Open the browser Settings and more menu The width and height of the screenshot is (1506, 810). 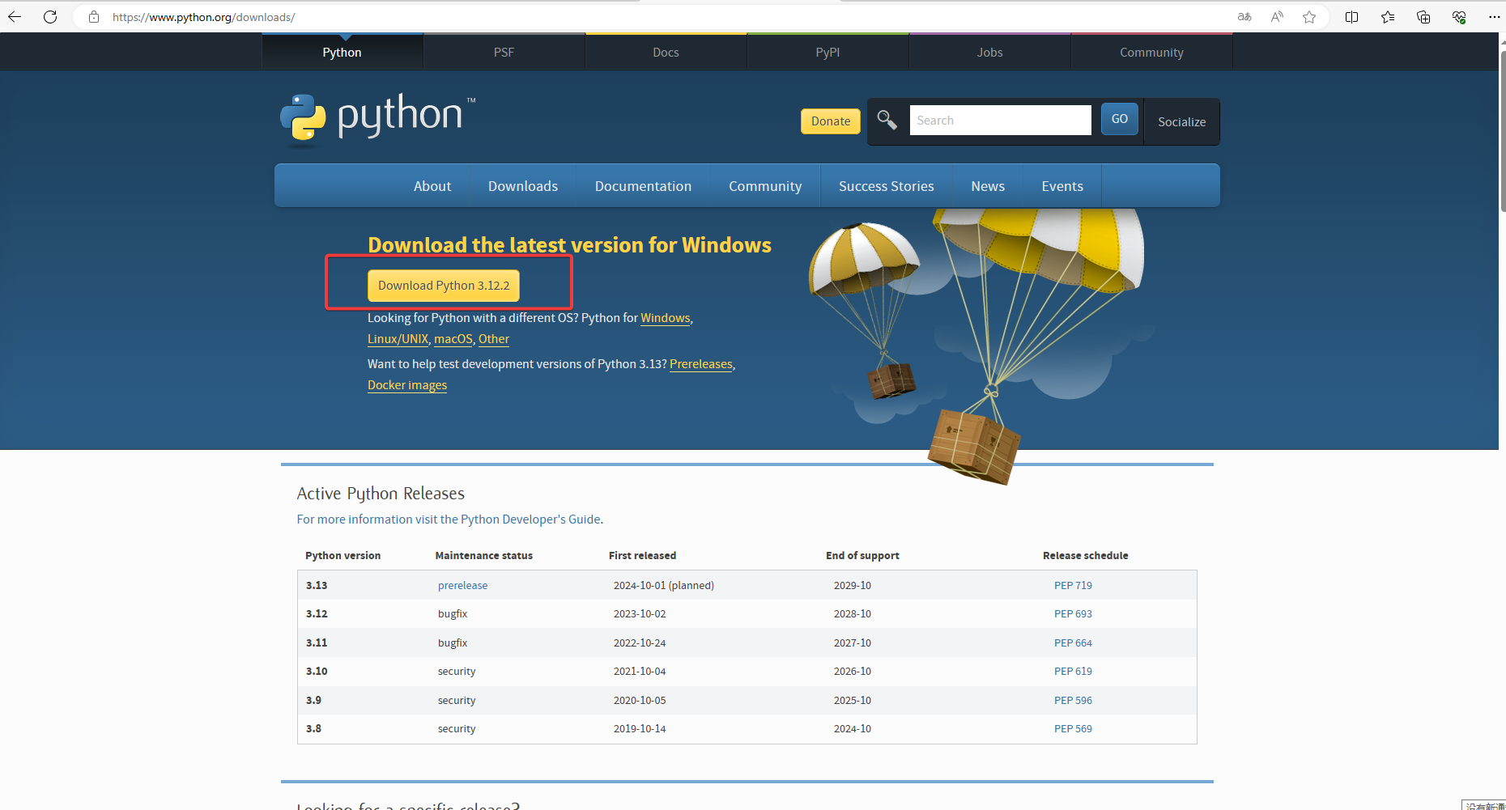(x=1494, y=17)
